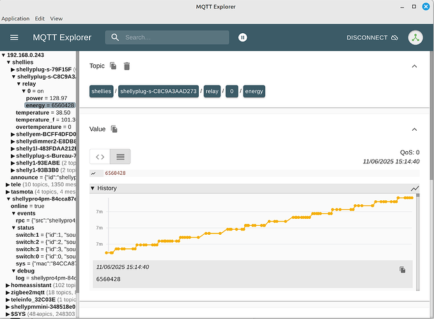Collapse the Value panel chevron
The width and height of the screenshot is (434, 319).
pyautogui.click(x=414, y=130)
